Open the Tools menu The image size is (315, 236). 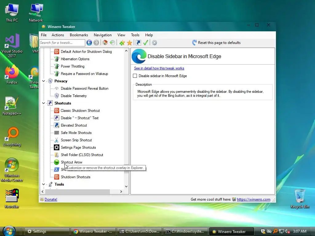tap(135, 35)
